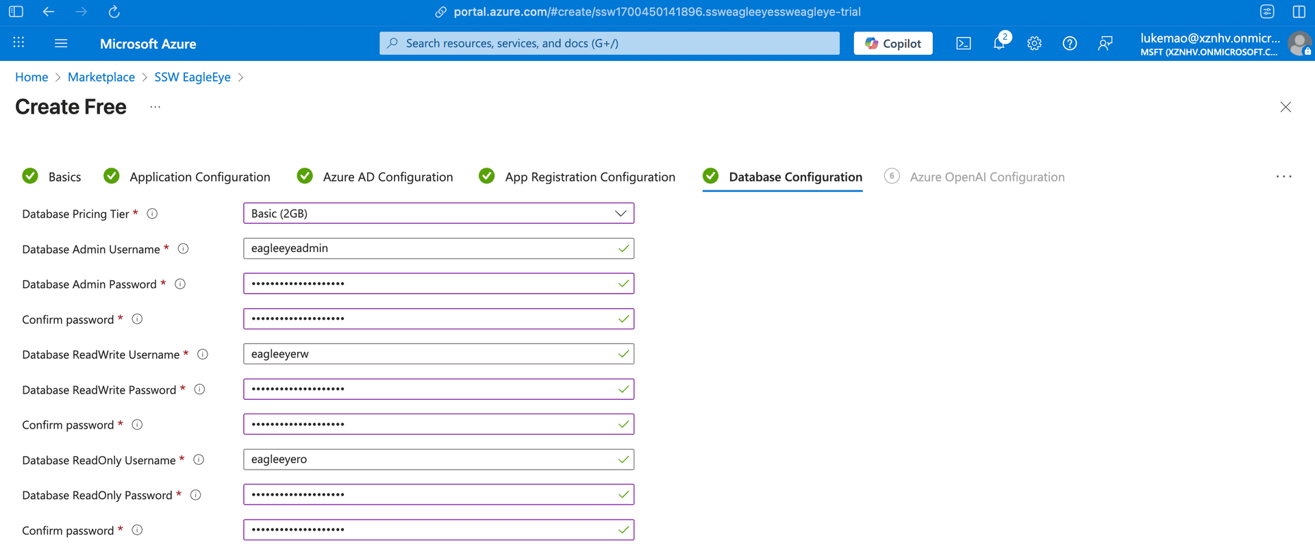This screenshot has height=558, width=1315.
Task: Open portal settings gear
Action: (x=1034, y=43)
